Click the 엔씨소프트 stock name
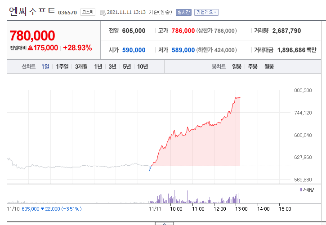The image size is (326, 225). [x=32, y=12]
